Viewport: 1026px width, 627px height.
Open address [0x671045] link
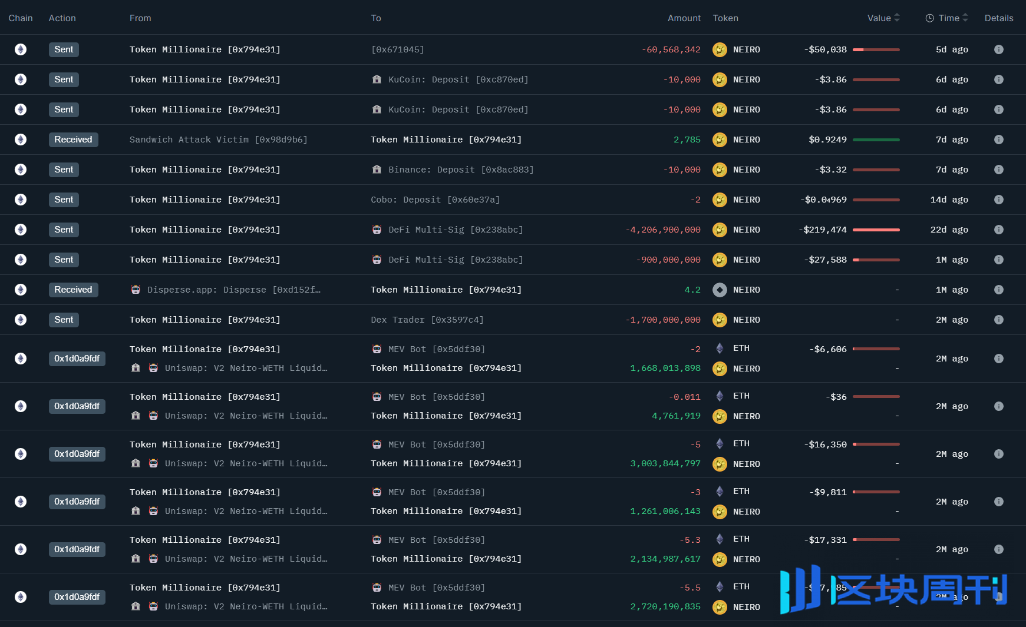[397, 49]
